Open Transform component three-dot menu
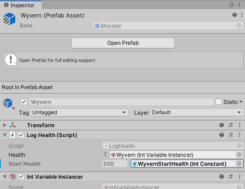Viewport: 245px width, 189px height. coord(240,125)
